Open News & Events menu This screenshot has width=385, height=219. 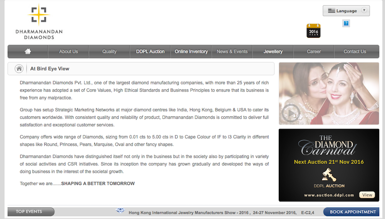pos(232,51)
